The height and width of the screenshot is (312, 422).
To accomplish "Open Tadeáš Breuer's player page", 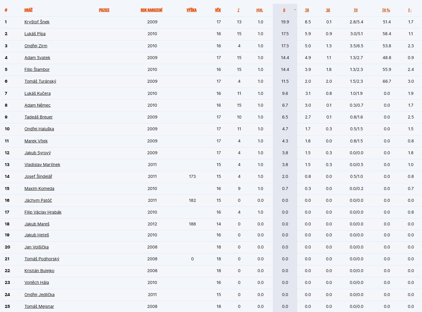I will click(x=38, y=117).
